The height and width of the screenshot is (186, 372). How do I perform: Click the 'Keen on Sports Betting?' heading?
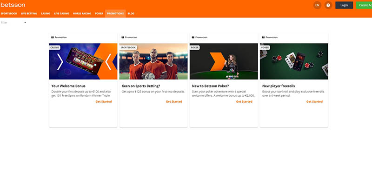pos(141,86)
